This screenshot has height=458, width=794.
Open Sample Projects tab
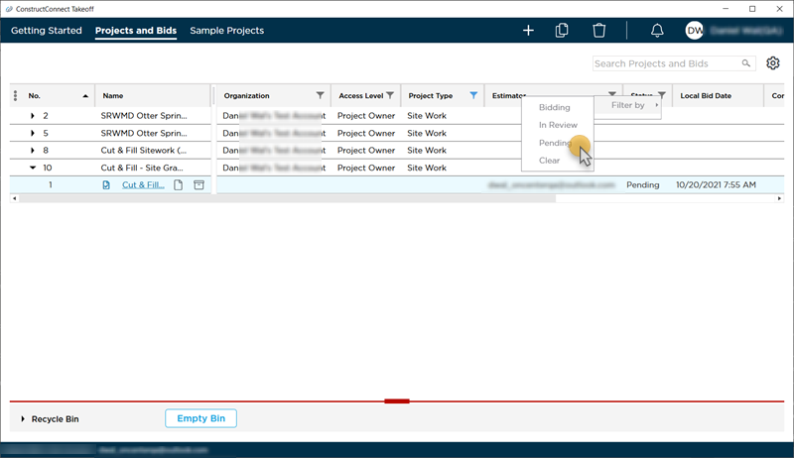click(227, 31)
